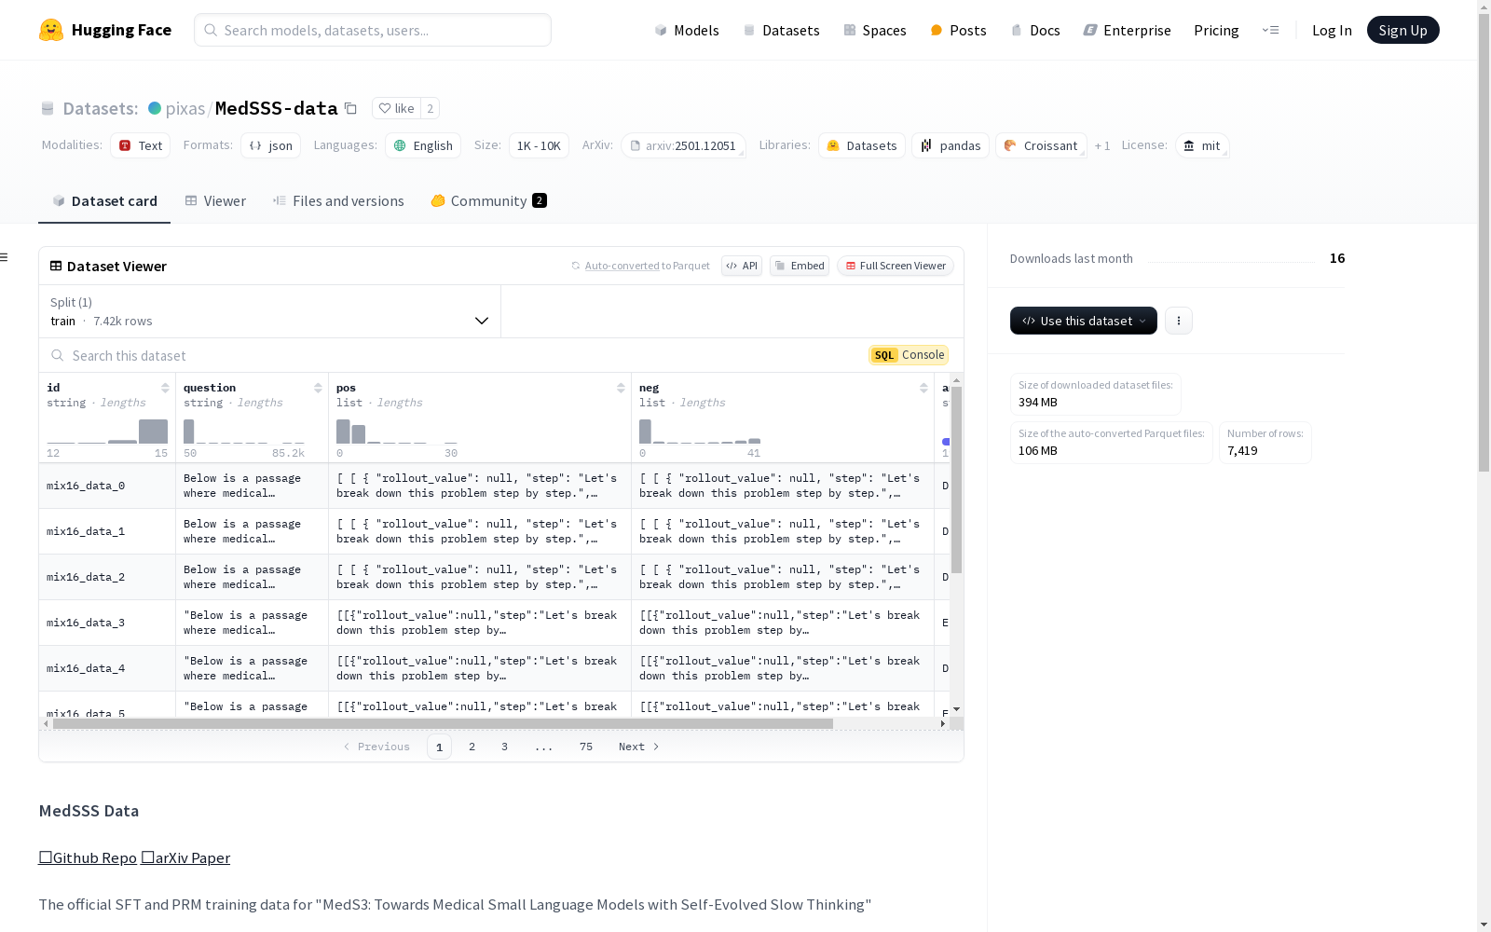The height and width of the screenshot is (932, 1491).
Task: Click the Sign Up button
Action: coord(1402,30)
